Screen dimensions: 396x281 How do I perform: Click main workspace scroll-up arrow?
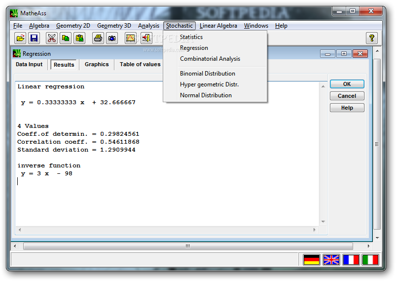tap(377, 51)
